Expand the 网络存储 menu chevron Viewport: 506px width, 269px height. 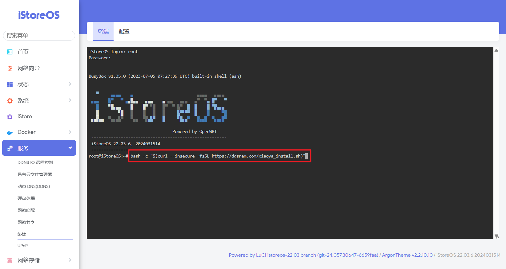click(x=70, y=260)
